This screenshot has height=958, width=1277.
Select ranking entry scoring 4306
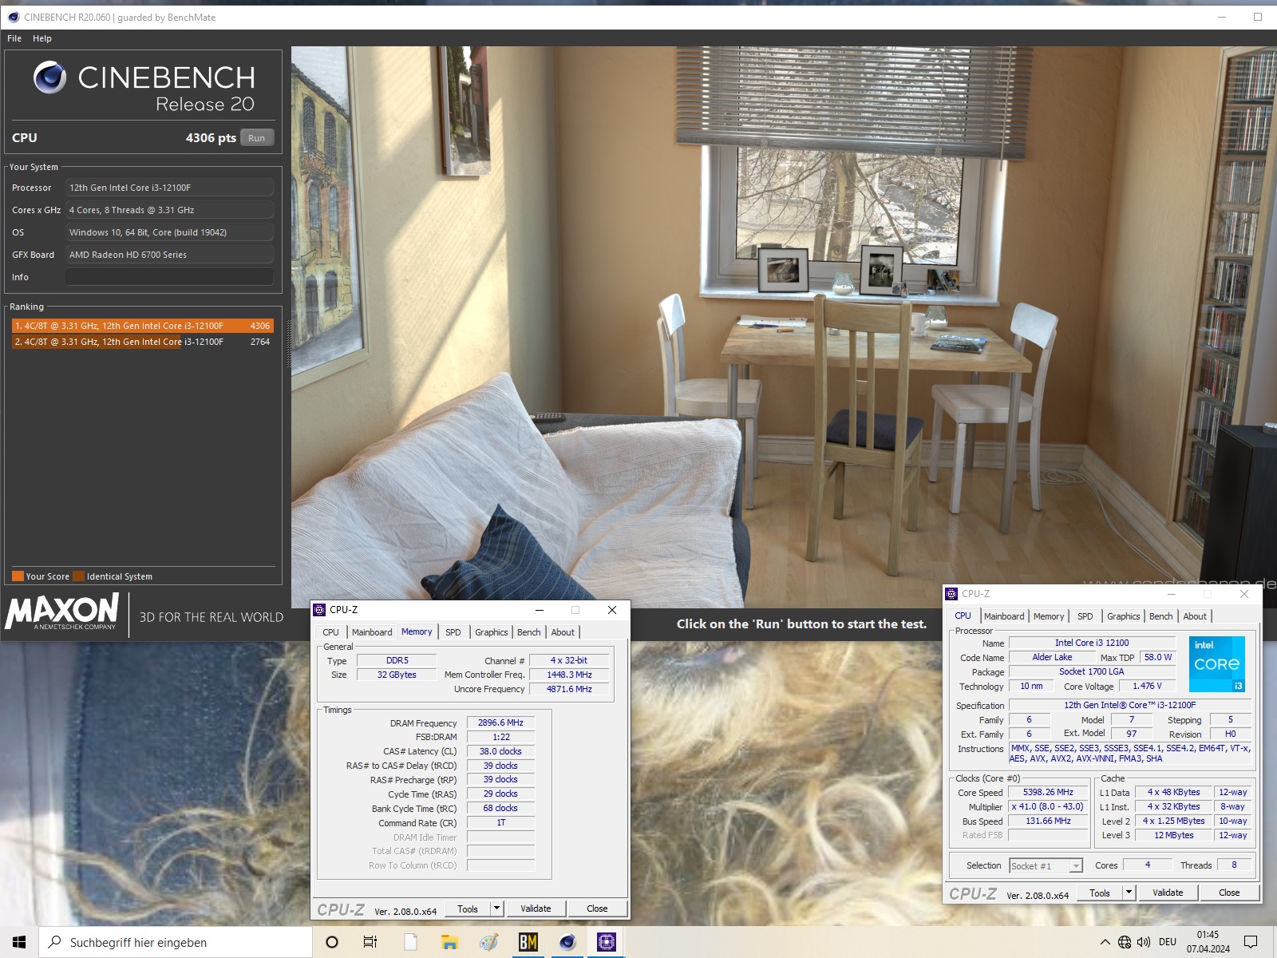pos(143,326)
